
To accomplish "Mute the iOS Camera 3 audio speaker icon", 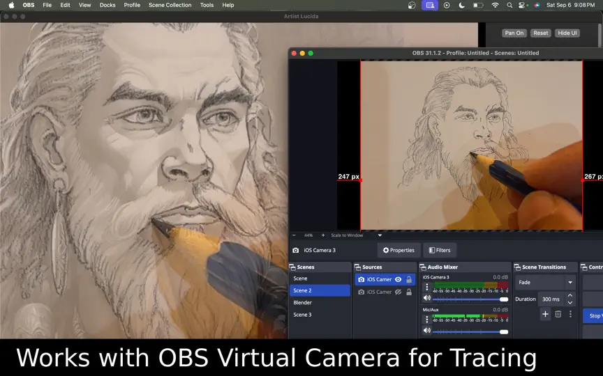I will 426,298.
